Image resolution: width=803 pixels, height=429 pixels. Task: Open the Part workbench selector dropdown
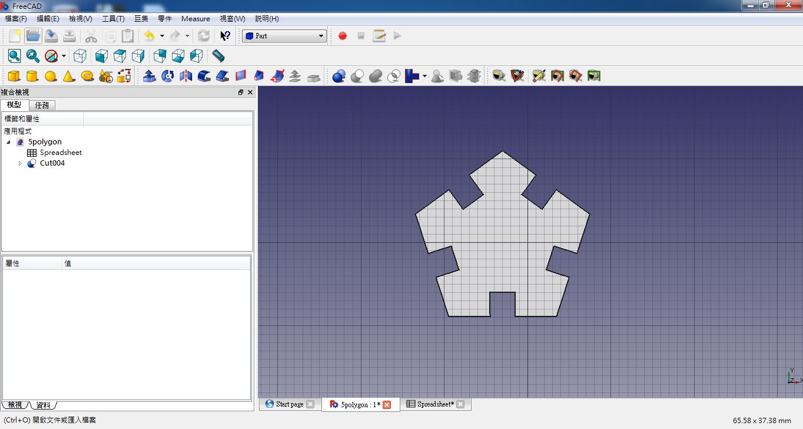point(321,35)
